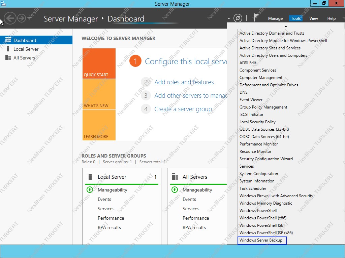The width and height of the screenshot is (345, 258).
Task: Click the All Servers tile server icon
Action: coord(174,176)
